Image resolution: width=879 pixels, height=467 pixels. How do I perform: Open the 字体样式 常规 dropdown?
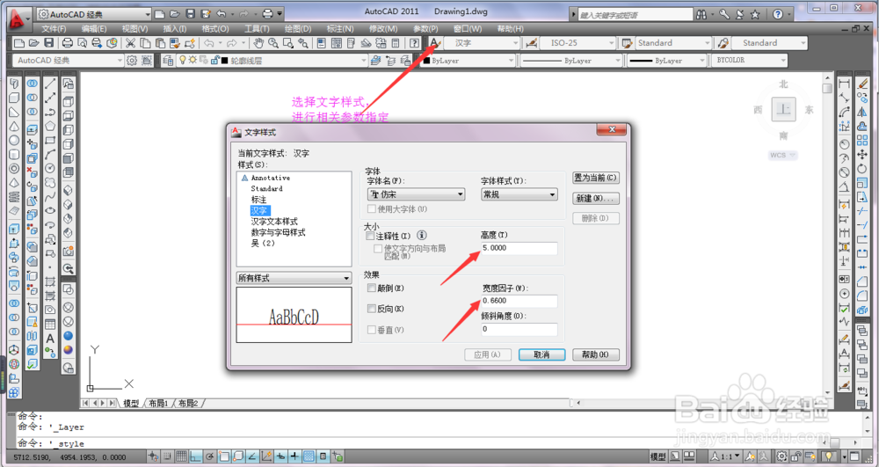519,194
